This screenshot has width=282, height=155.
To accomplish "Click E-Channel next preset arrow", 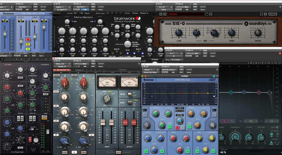I will point(22,59).
